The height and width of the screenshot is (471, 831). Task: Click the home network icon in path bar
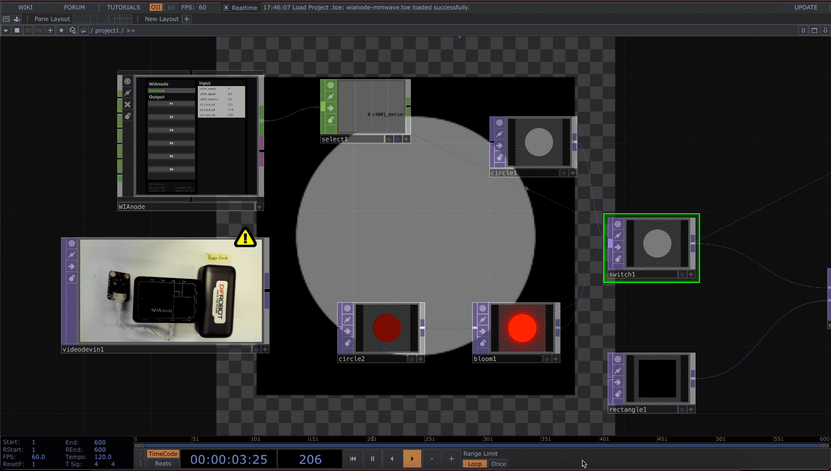[x=84, y=30]
